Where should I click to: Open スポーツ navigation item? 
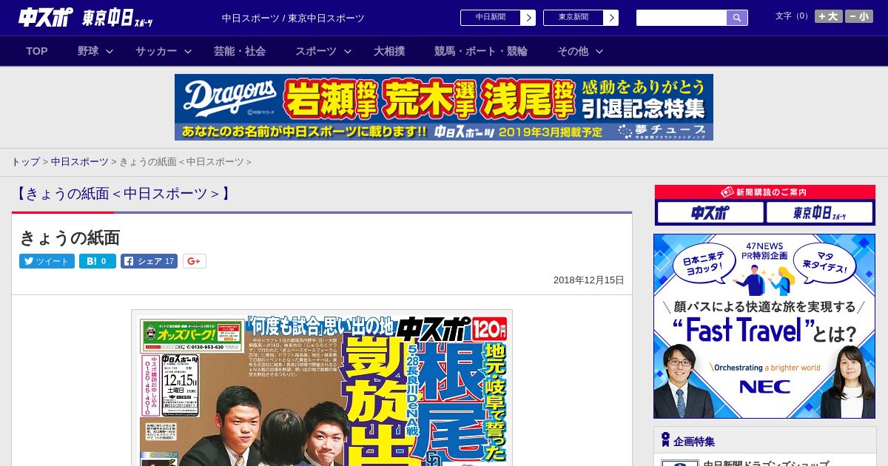click(316, 51)
